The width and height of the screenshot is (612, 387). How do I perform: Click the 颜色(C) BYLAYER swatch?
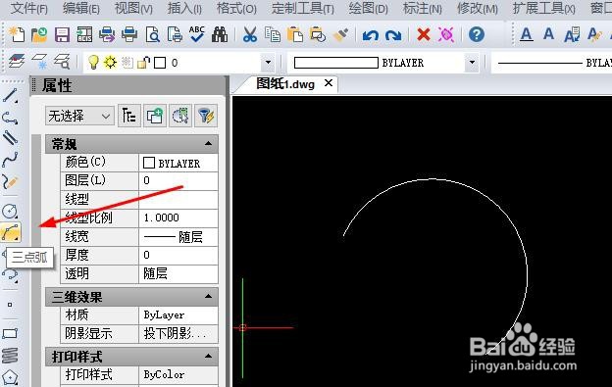click(x=149, y=163)
